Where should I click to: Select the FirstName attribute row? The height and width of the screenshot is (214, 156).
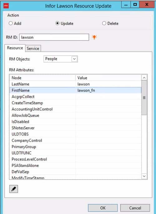tap(75, 90)
